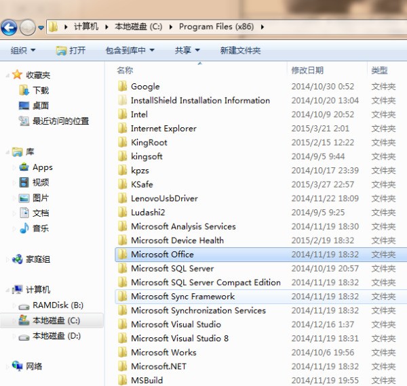The width and height of the screenshot is (407, 386).
Task: Expand the arrow after Program Files (x86)
Action: click(263, 27)
